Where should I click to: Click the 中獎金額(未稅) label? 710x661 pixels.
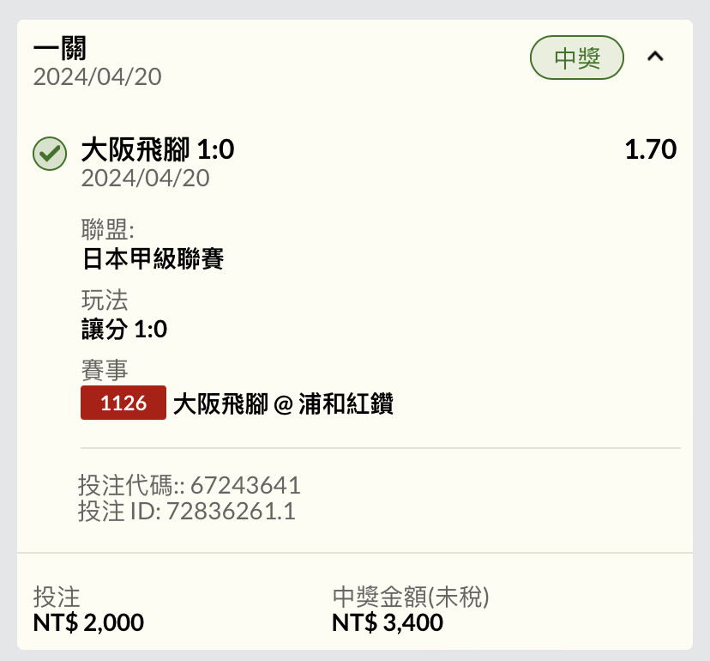(x=411, y=597)
